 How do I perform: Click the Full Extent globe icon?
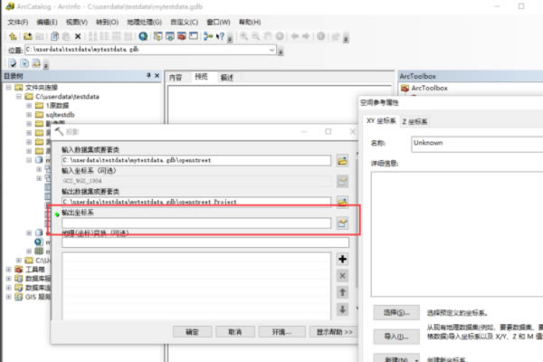(x=280, y=36)
